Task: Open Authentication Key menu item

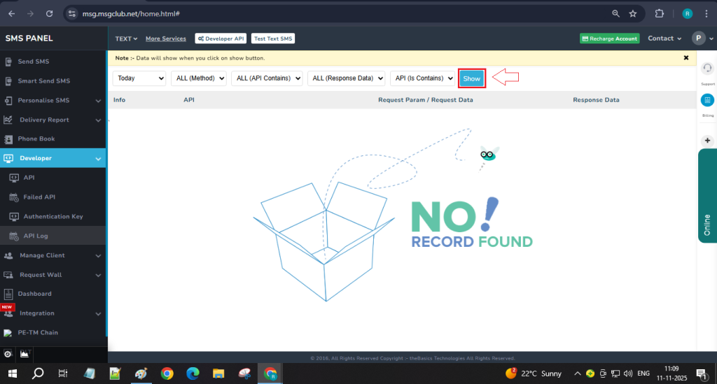Action: [53, 217]
